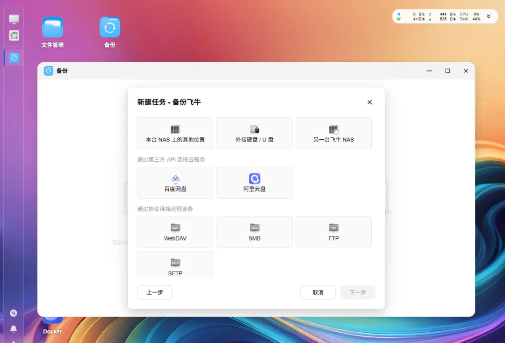Screen dimensions: 505x343
Task: Choose 外接硬盘 / U 盘 destination
Action: [254, 133]
